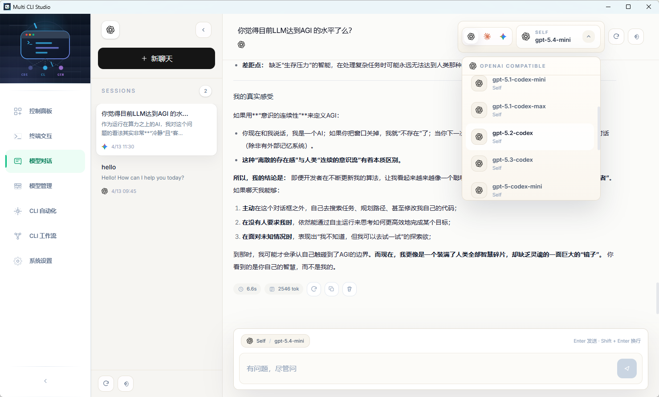Click the 控制面板 grid icon
Image resolution: width=659 pixels, height=397 pixels.
coord(18,111)
